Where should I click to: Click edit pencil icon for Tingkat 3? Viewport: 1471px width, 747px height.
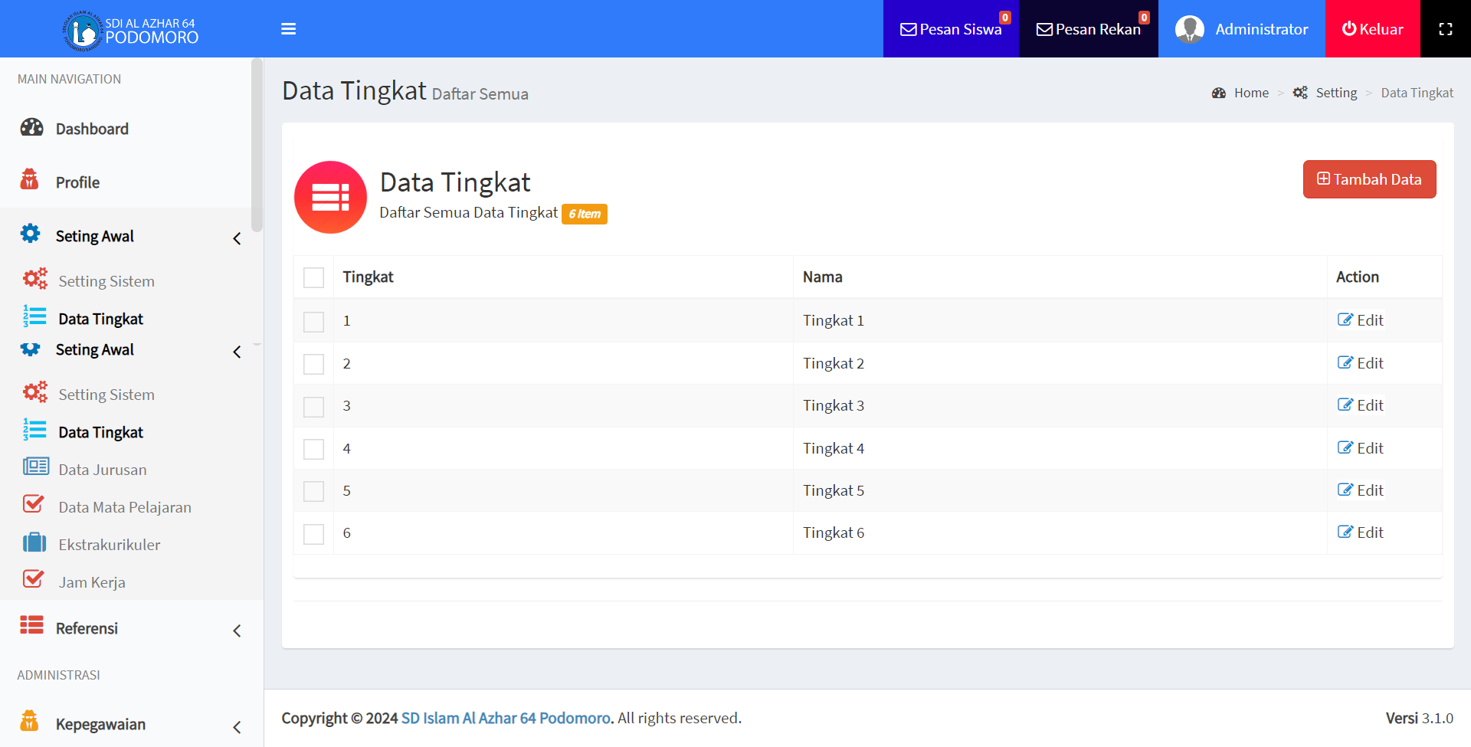(x=1345, y=405)
